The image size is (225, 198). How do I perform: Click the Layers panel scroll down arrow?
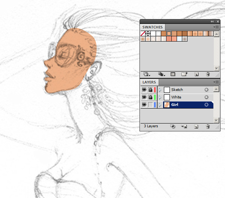pos(216,121)
